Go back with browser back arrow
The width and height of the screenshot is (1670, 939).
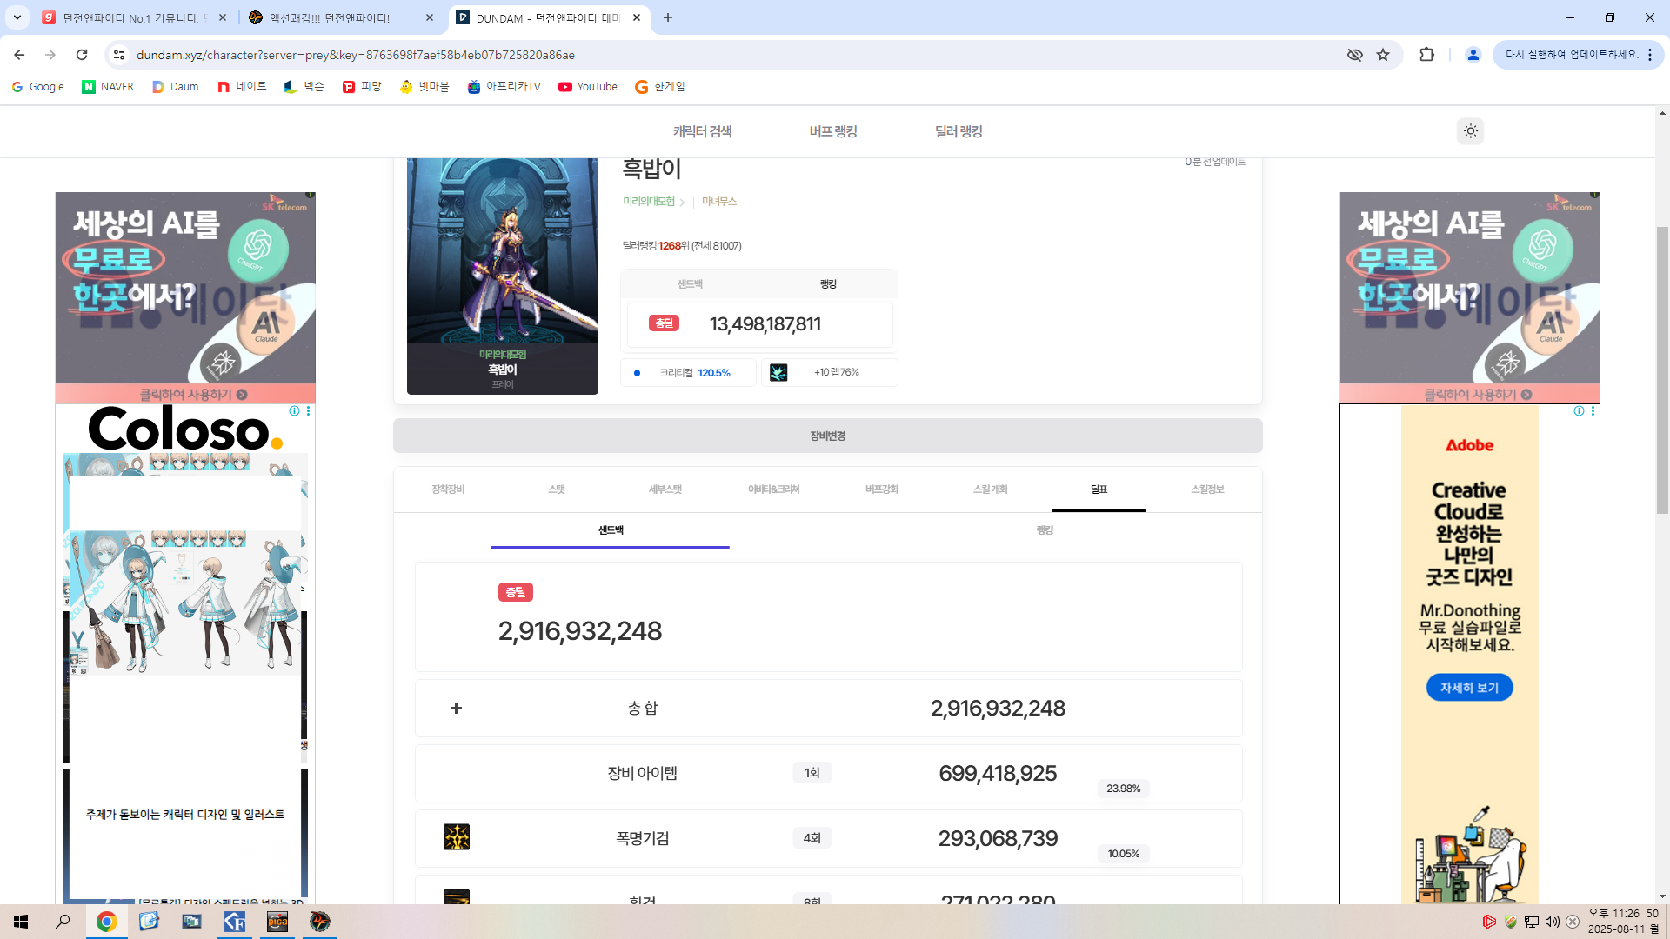[x=19, y=55]
